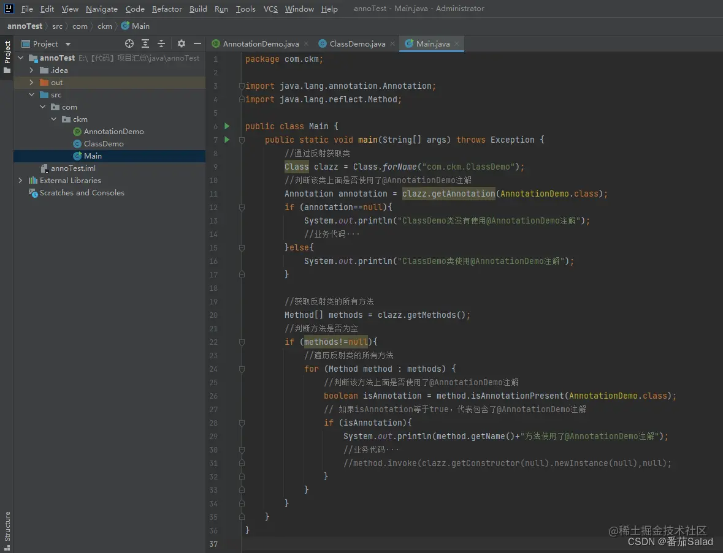Screen dimensions: 723x553
Task: Collapse the src folder
Action: [31, 95]
